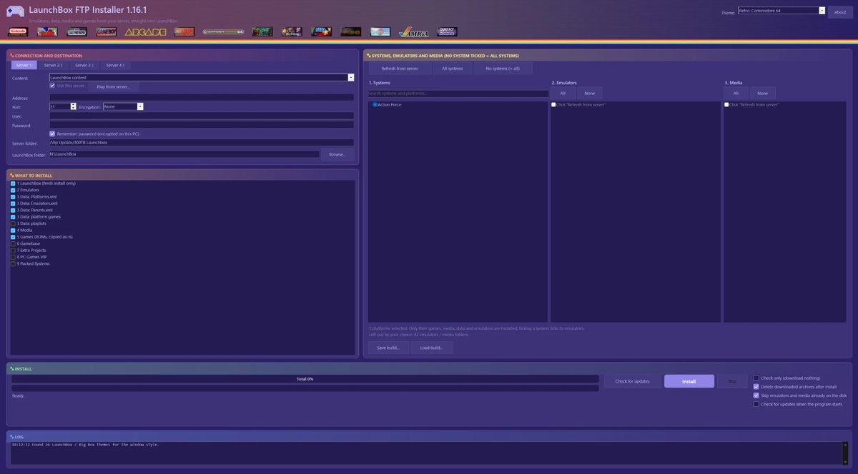Select None under Emulators
858x474 pixels.
pyautogui.click(x=590, y=93)
